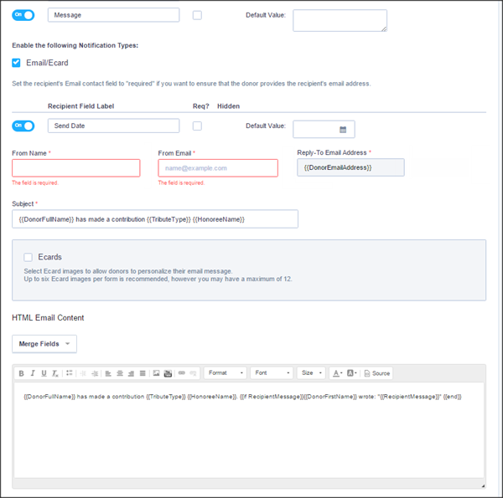Screen dimensions: 503x498
Task: Click 'Enable the following Notification Types:' text
Action: [x=75, y=45]
